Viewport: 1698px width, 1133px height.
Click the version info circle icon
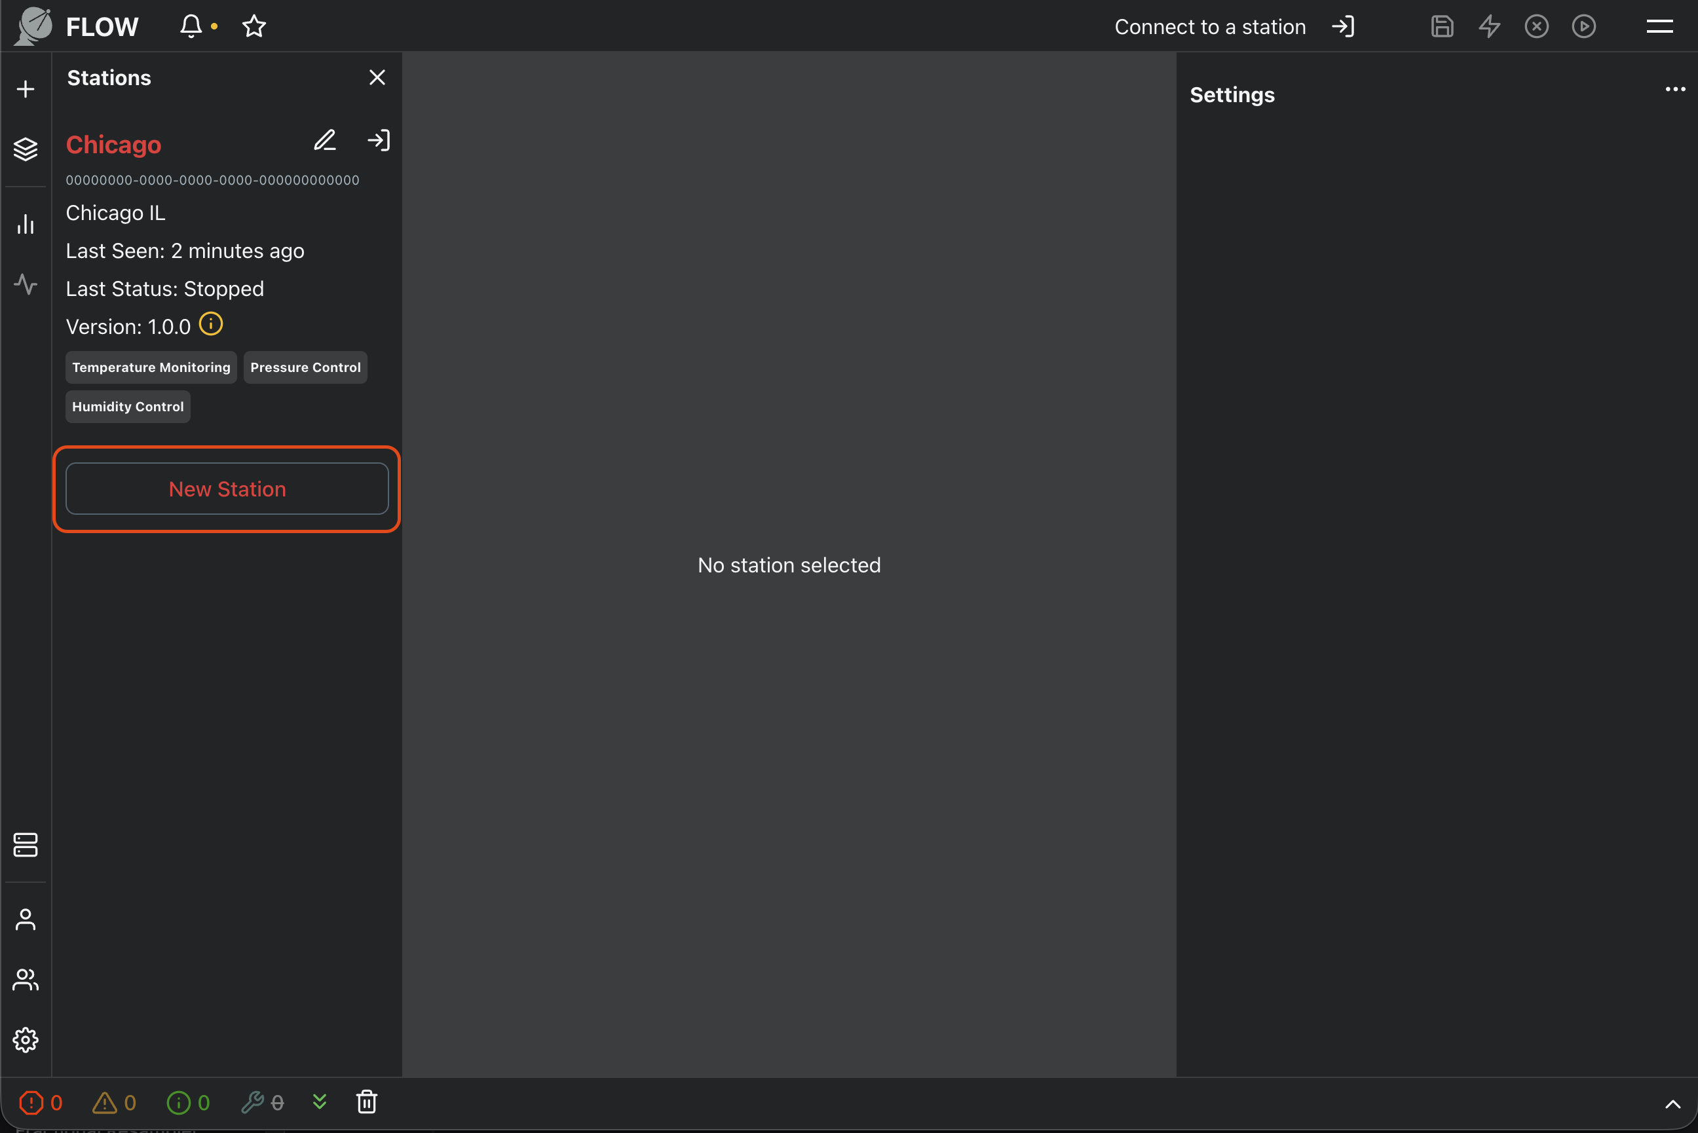coord(211,324)
